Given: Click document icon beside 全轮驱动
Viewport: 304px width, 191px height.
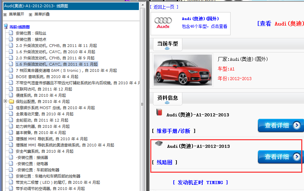Looking at the screenshot, I should pyautogui.click(x=11, y=120).
